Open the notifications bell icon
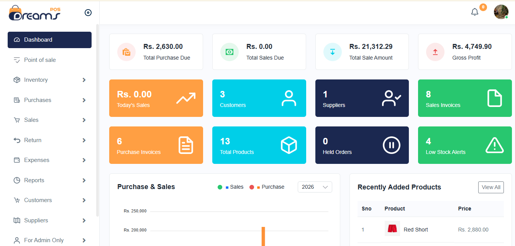Image resolution: width=515 pixels, height=246 pixels. point(475,12)
